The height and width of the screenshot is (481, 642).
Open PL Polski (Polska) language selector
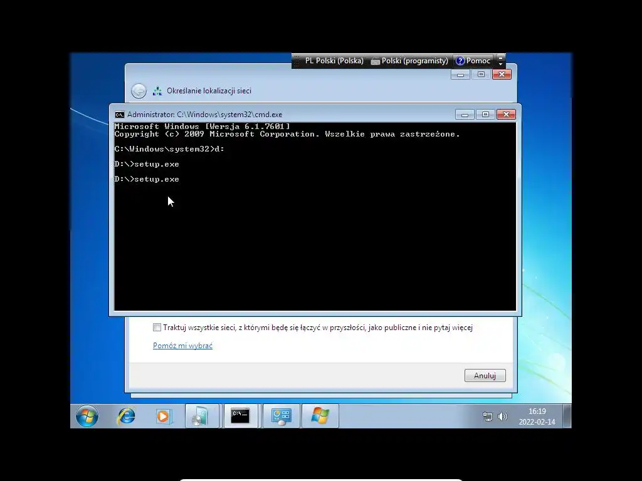point(334,61)
